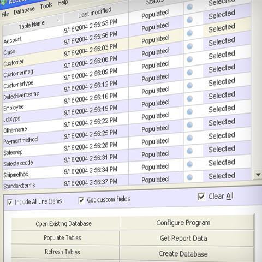Image resolution: width=262 pixels, height=262 pixels.
Task: Click the Shipmethod table name
Action: [x=16, y=175]
